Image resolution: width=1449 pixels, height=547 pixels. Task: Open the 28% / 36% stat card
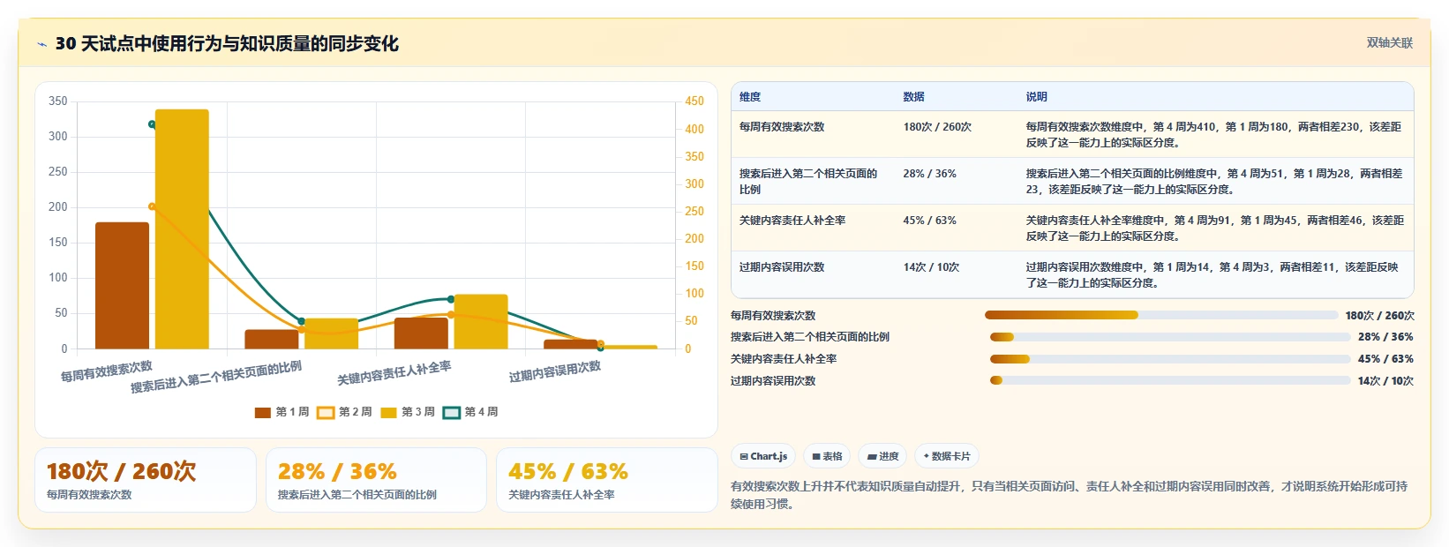pyautogui.click(x=376, y=480)
